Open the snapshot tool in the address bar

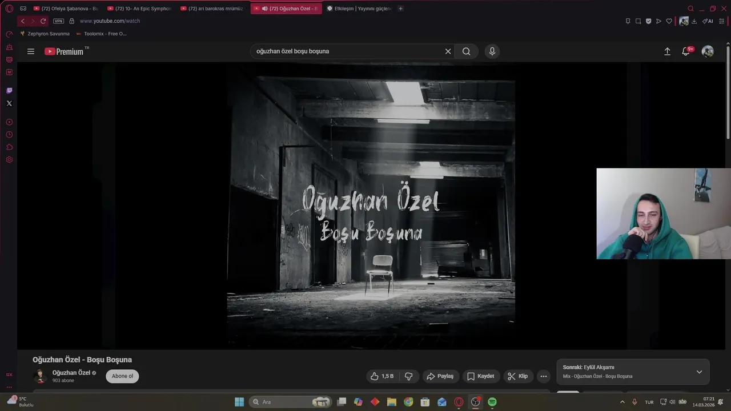pyautogui.click(x=638, y=21)
